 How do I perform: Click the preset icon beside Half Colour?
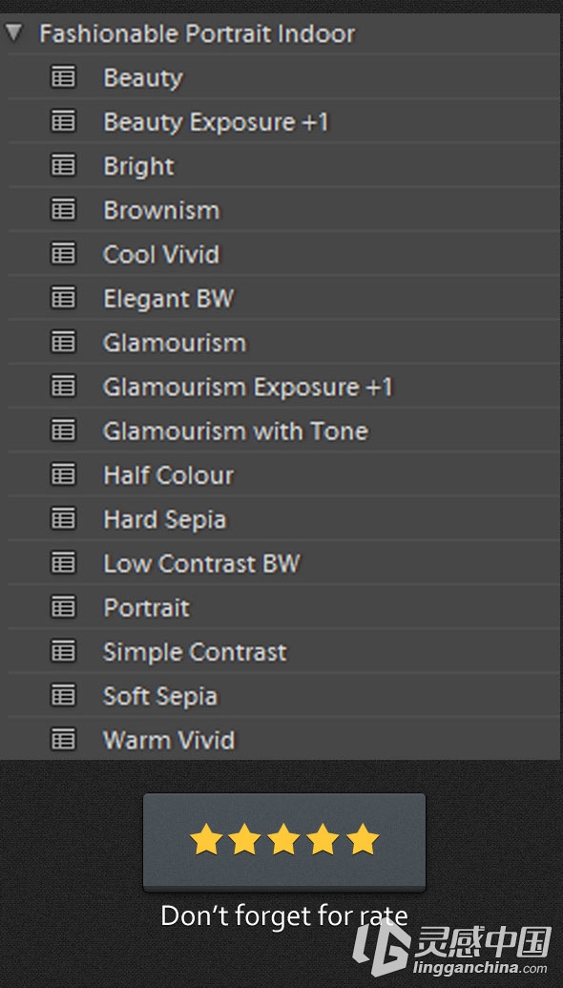click(63, 474)
